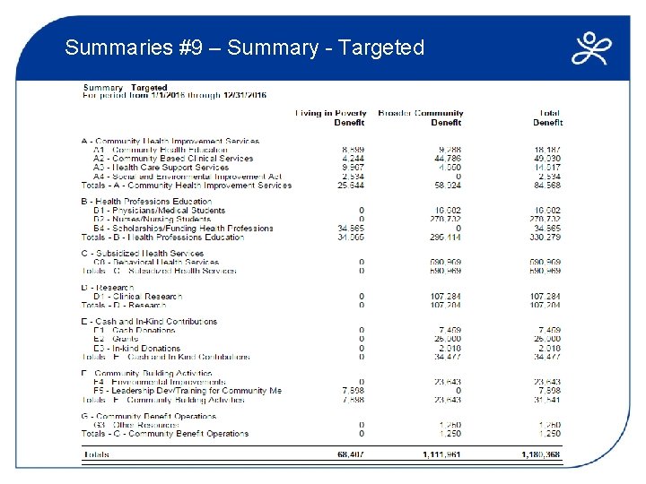Click total value 31,541 for section F

click(x=547, y=400)
